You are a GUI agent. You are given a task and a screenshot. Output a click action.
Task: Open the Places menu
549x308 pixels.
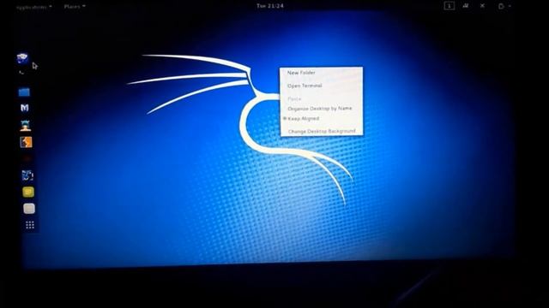point(75,6)
